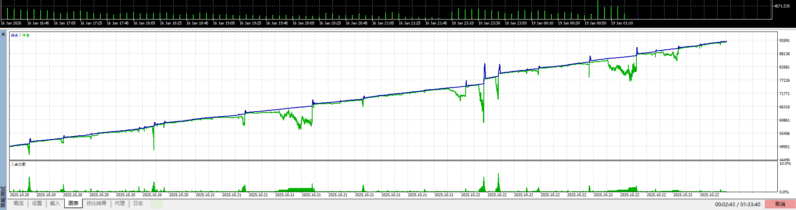Click the elapsed time 00:02:43 / 01:33:40
The height and width of the screenshot is (210, 796).
tap(738, 204)
